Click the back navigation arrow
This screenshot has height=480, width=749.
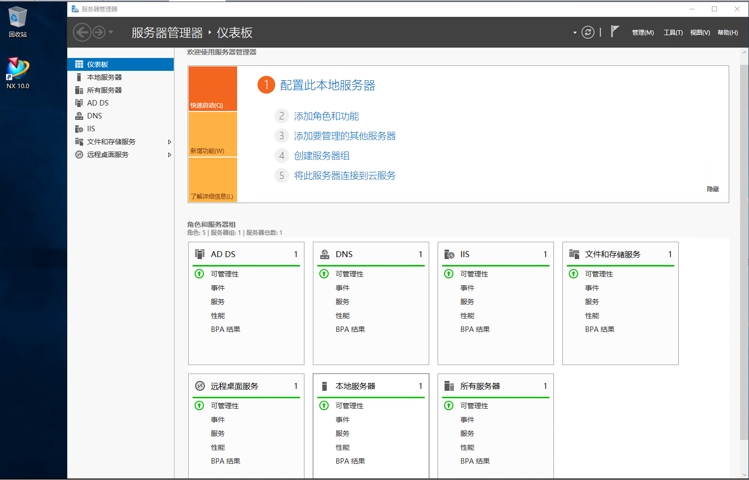tap(82, 33)
